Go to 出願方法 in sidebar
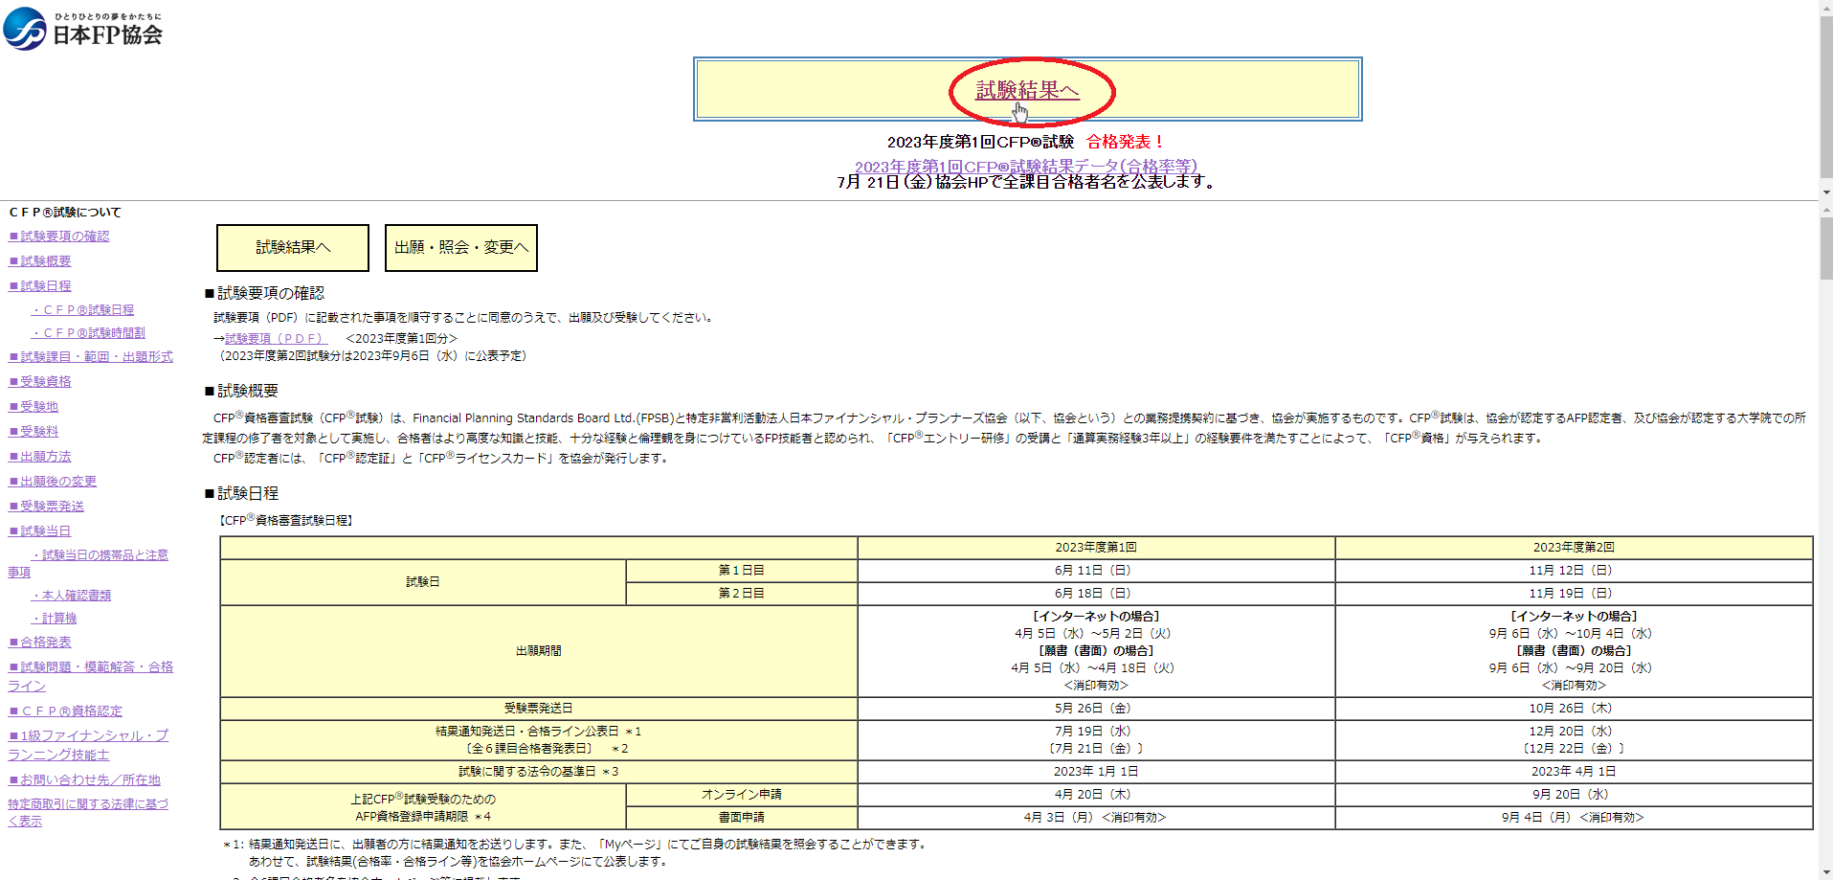The width and height of the screenshot is (1833, 880). pos(40,457)
